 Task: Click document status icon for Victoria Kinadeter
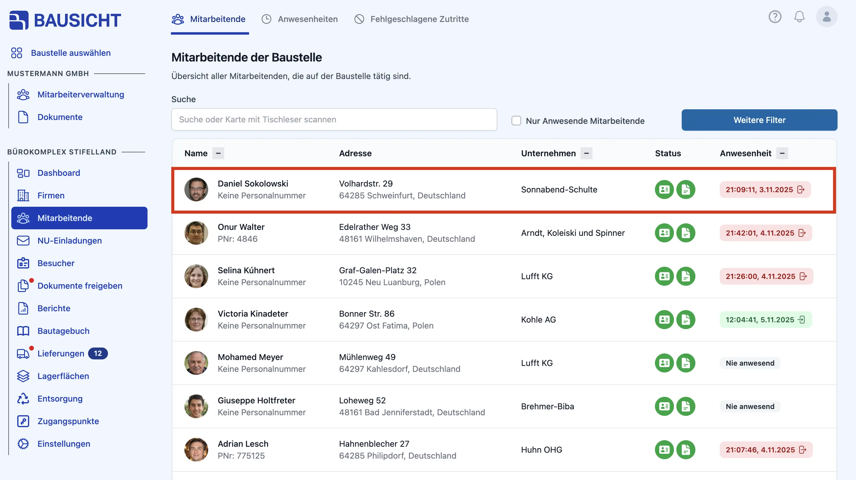click(x=686, y=320)
